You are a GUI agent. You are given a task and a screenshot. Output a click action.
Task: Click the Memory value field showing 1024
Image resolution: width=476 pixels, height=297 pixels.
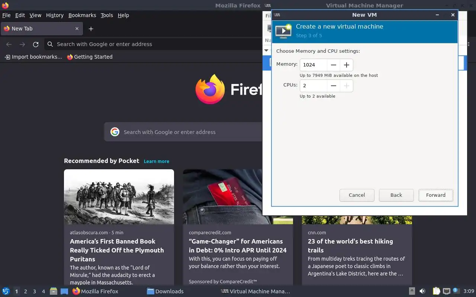tap(313, 65)
